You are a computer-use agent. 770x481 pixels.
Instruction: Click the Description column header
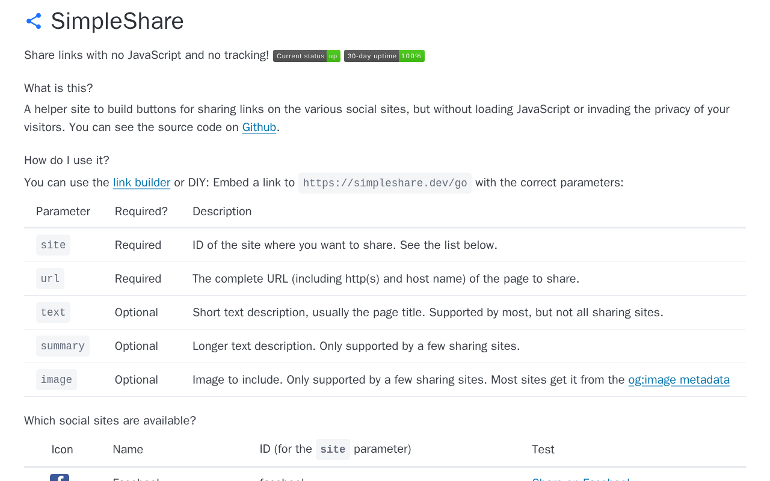[222, 212]
